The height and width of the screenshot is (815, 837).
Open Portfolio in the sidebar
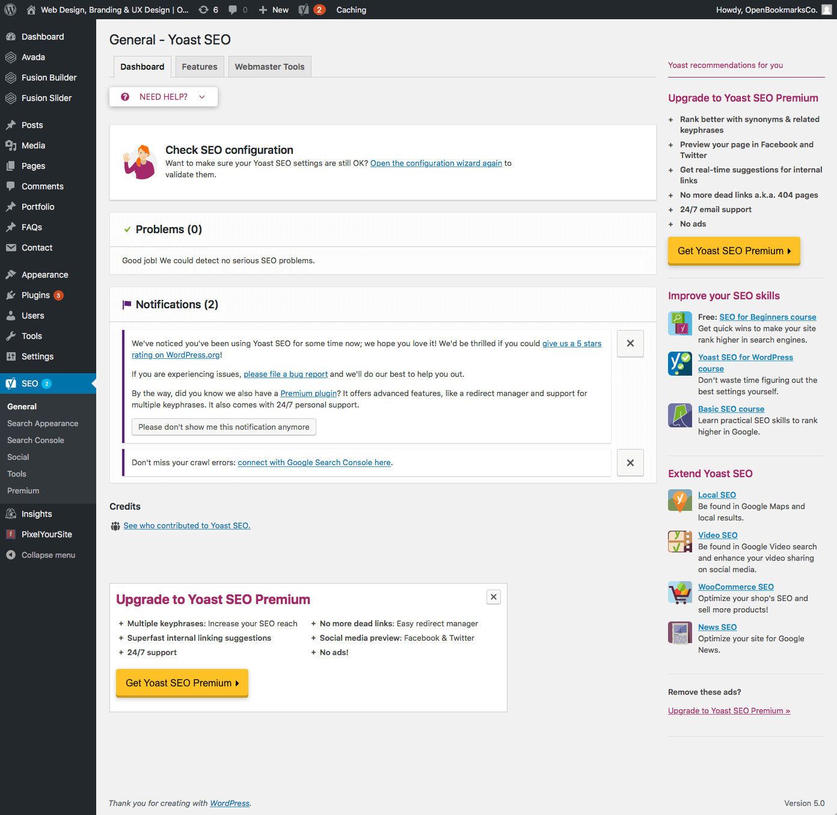click(x=38, y=207)
